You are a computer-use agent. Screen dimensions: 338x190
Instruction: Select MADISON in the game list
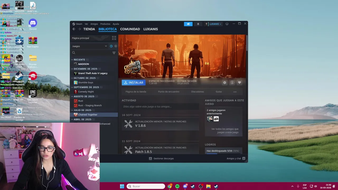click(x=83, y=64)
